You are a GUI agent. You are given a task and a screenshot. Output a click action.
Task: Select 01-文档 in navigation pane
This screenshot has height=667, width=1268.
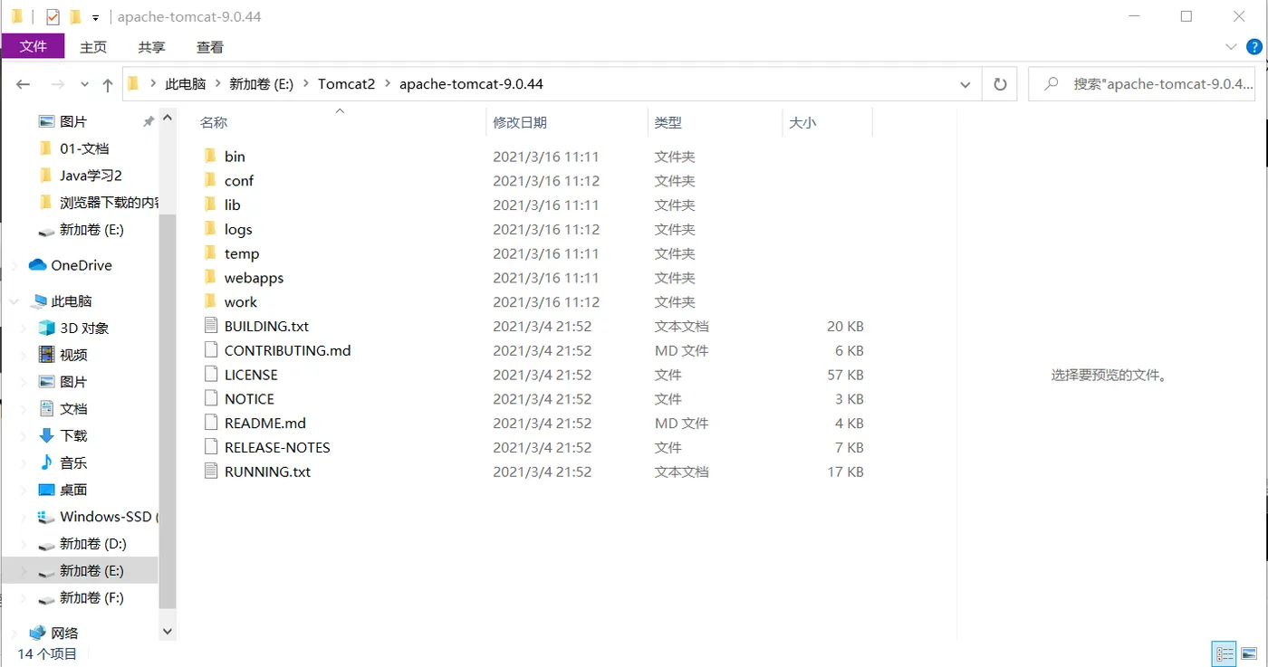[83, 148]
